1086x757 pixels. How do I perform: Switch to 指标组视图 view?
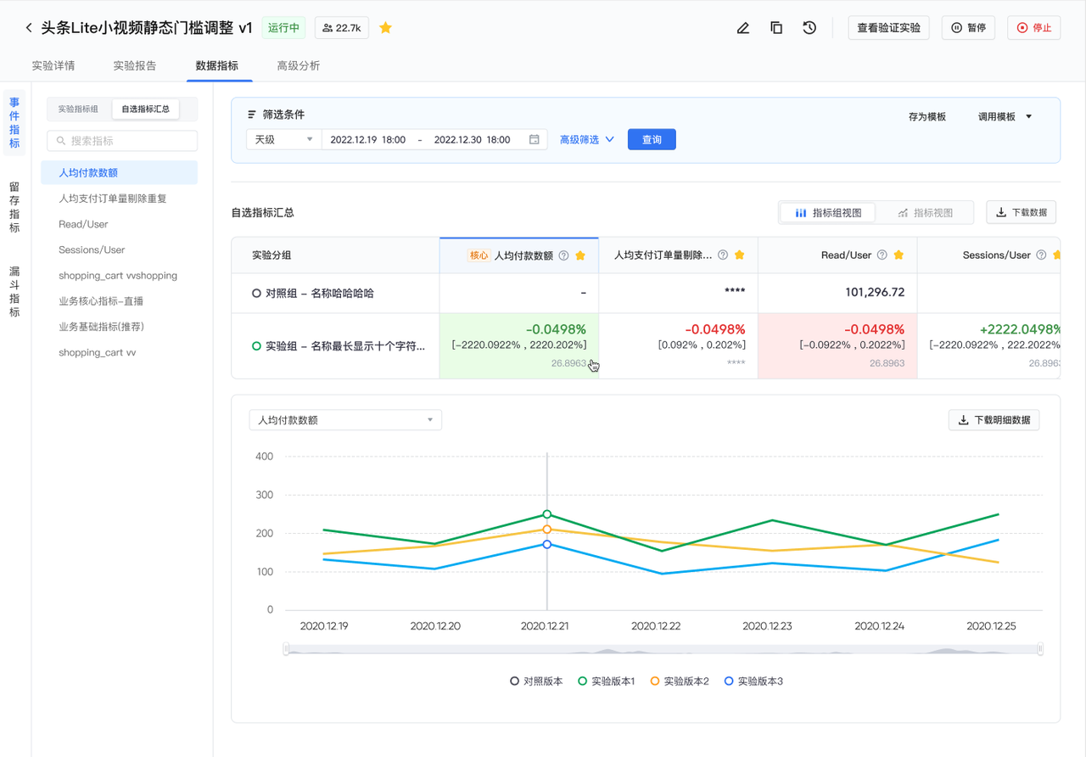(828, 213)
